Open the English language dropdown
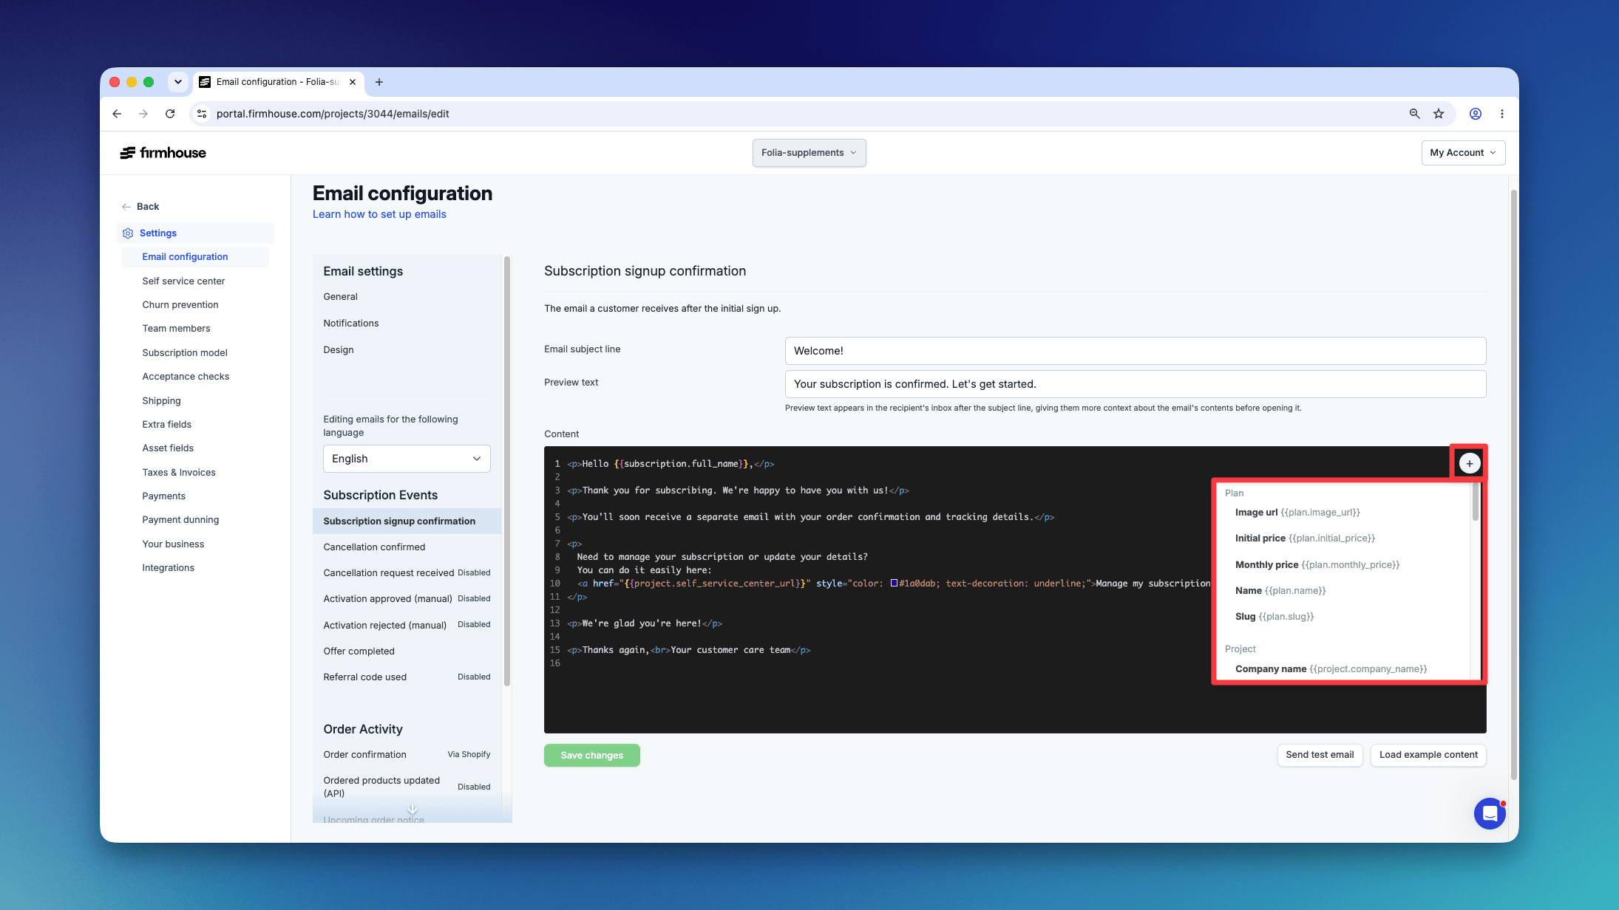The image size is (1619, 910). pos(407,459)
